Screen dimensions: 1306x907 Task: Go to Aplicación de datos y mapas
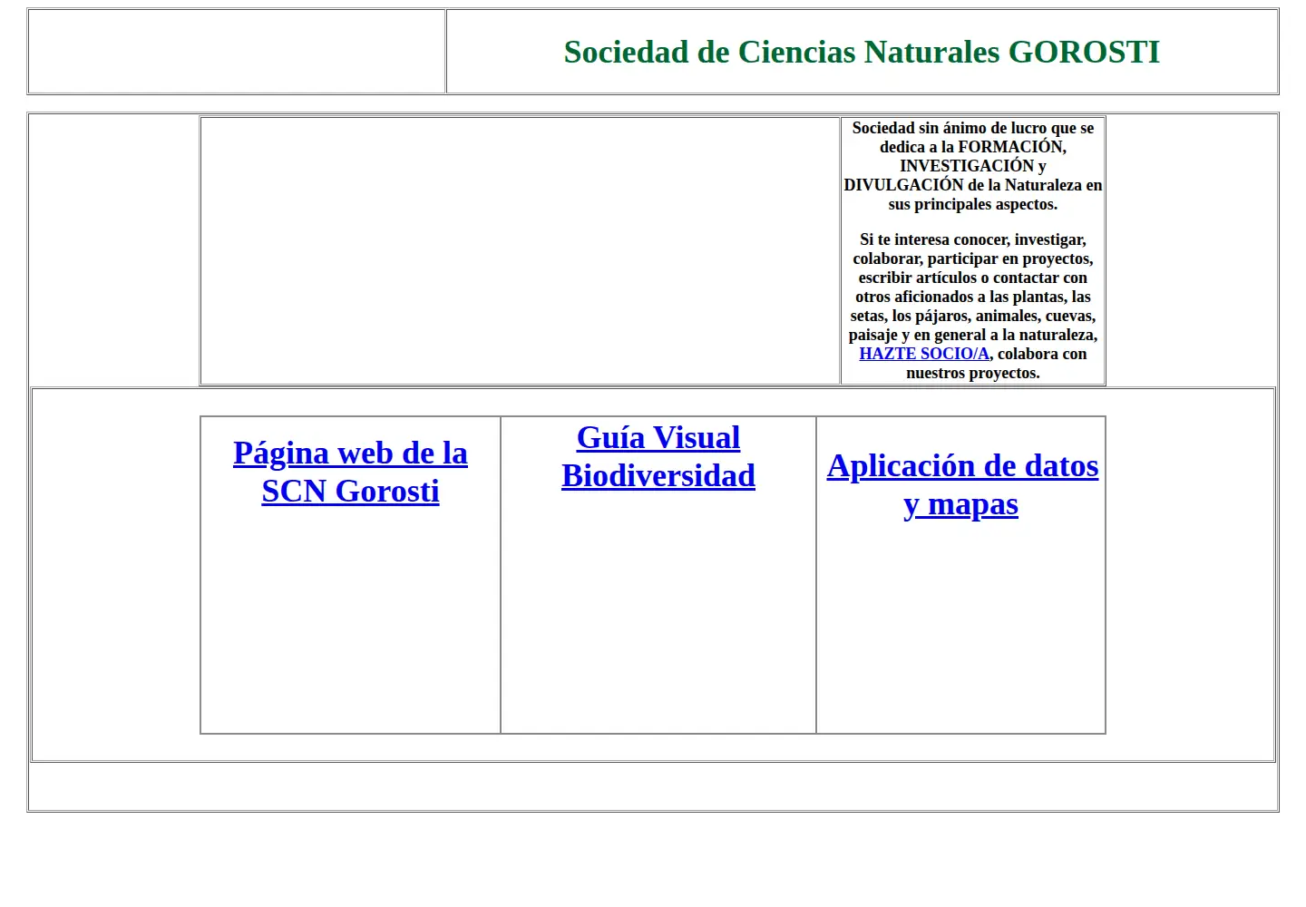[961, 484]
